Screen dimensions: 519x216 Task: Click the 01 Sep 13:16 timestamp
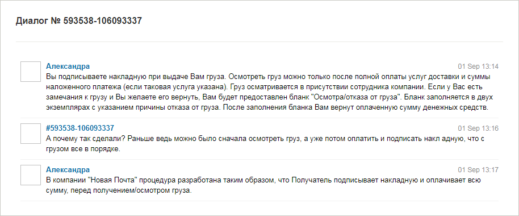[x=478, y=128]
